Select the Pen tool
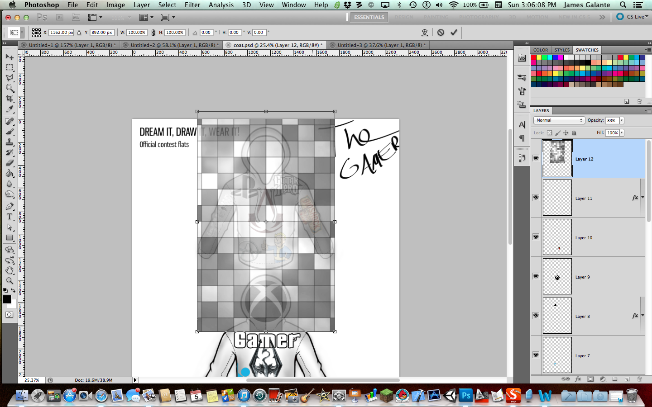Viewport: 652px width, 407px height. tap(10, 206)
